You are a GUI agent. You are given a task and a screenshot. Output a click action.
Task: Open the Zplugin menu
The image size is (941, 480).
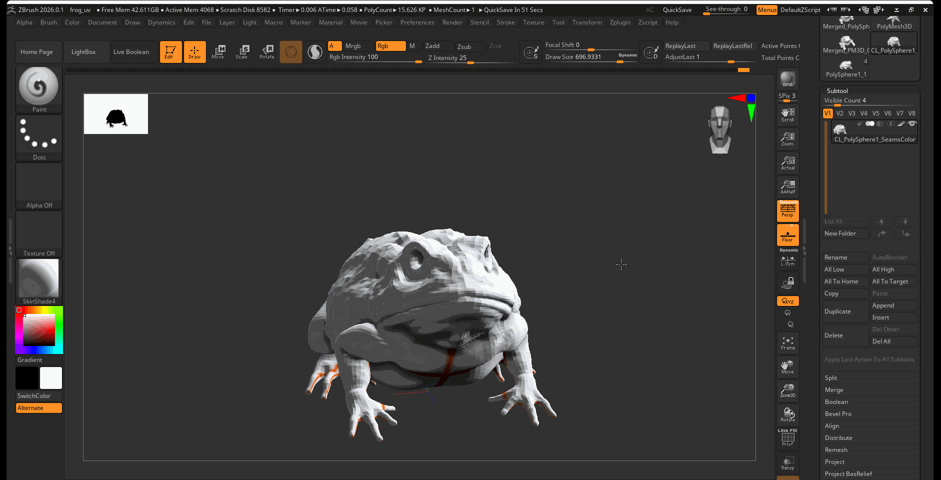tap(620, 22)
